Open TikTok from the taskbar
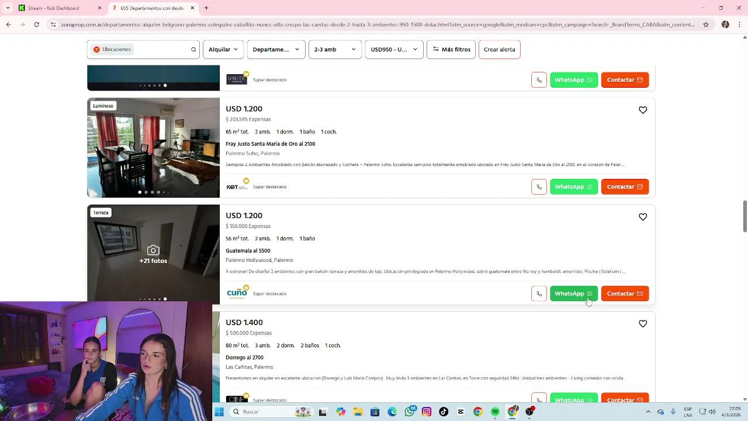Image resolution: width=748 pixels, height=421 pixels. click(444, 412)
